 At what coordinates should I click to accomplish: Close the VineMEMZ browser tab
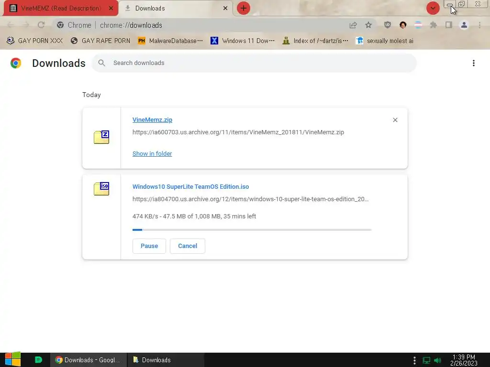pos(111,9)
